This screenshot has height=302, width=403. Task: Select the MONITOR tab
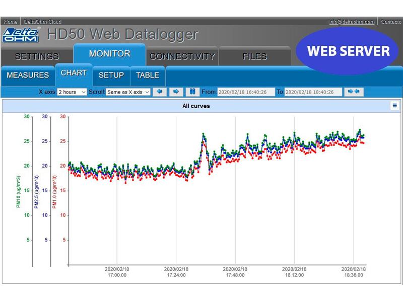[x=109, y=54]
